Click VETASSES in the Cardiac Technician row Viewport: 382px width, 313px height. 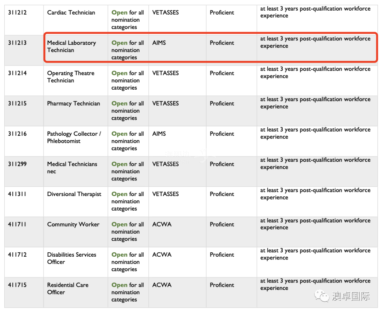pyautogui.click(x=166, y=13)
